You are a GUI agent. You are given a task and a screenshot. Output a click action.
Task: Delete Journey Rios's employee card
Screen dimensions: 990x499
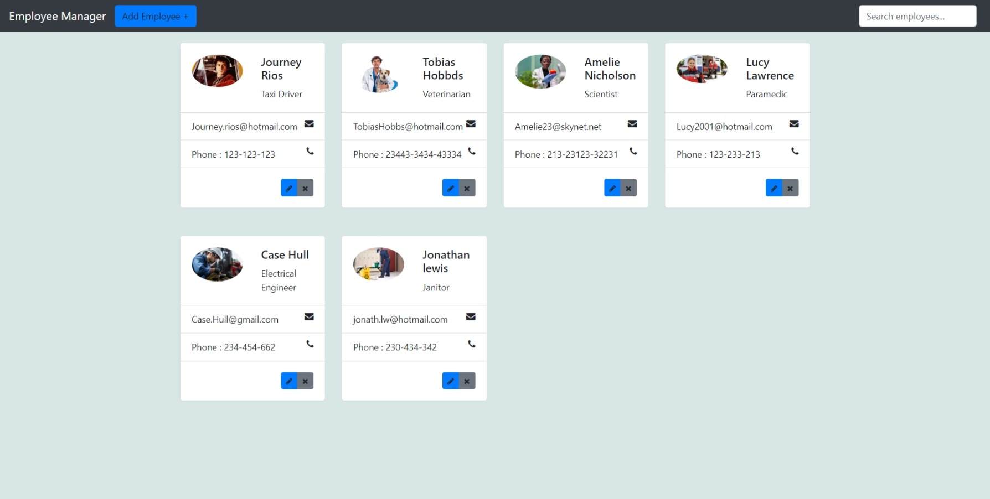[305, 188]
